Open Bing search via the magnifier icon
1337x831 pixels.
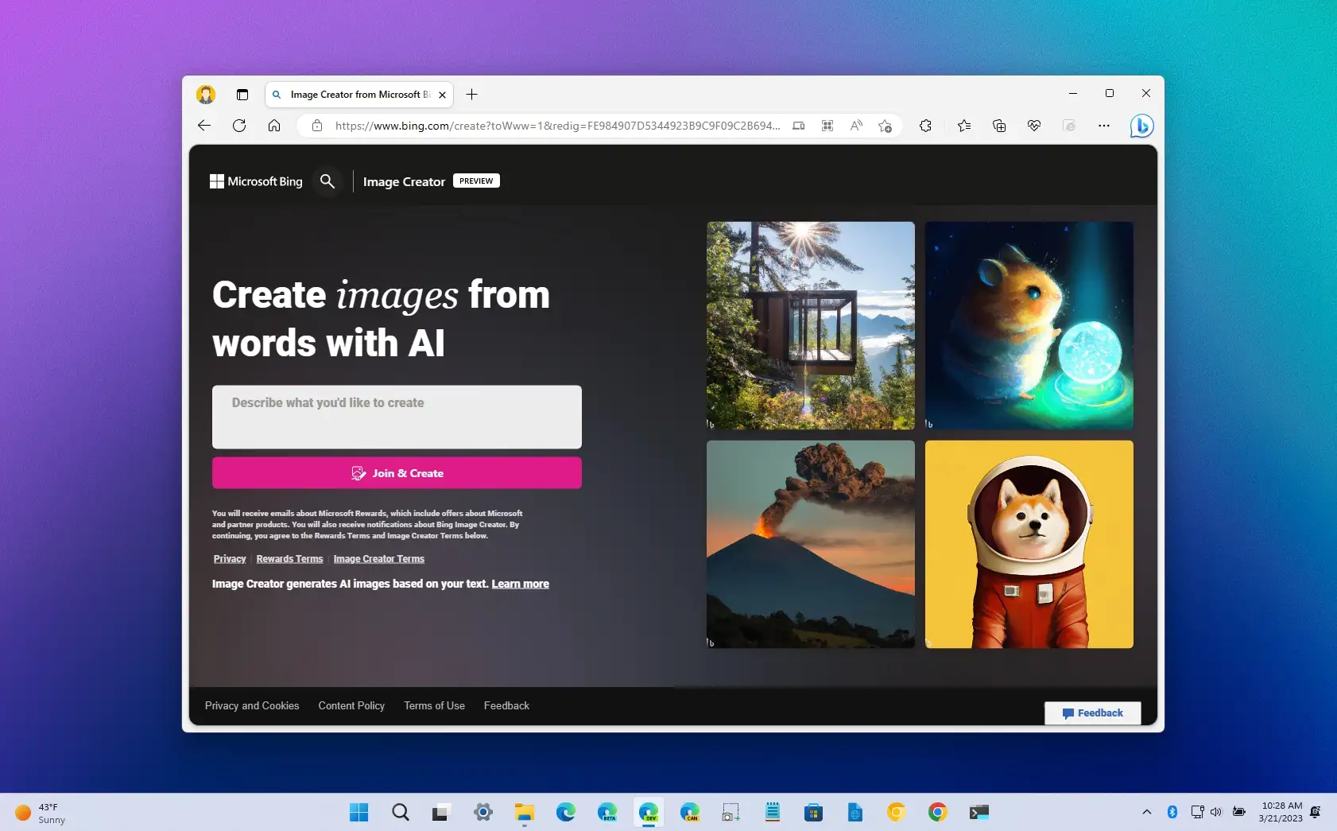pyautogui.click(x=327, y=181)
